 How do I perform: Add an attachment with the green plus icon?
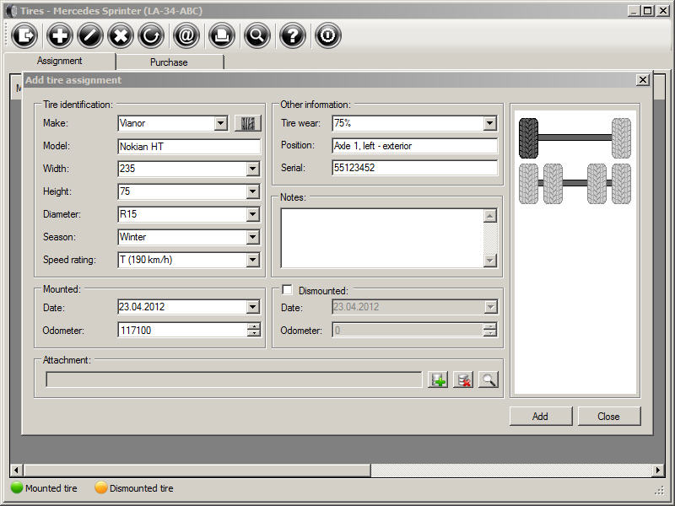[x=438, y=380]
